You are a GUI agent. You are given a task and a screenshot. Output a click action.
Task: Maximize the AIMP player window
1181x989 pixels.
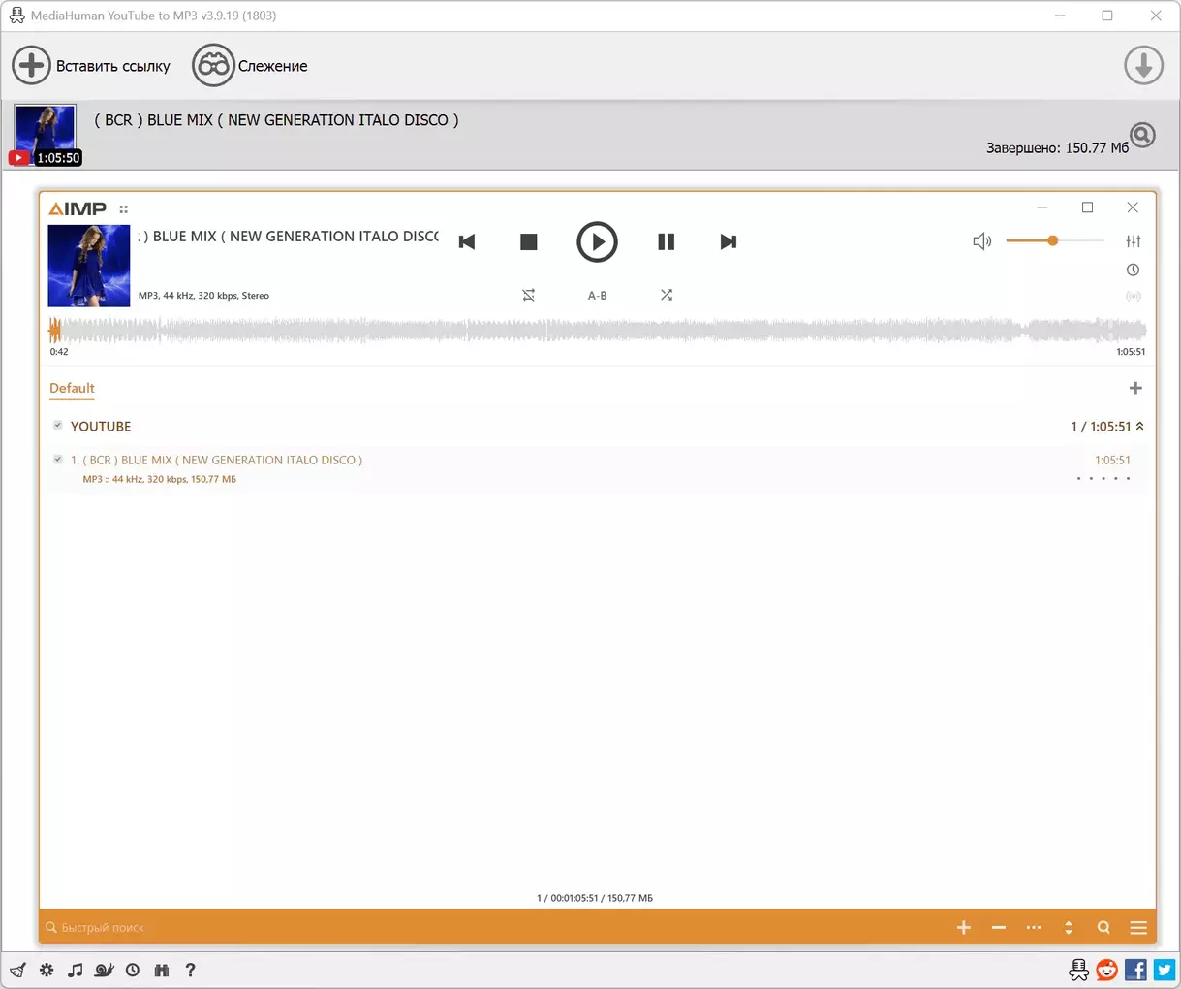1087,207
